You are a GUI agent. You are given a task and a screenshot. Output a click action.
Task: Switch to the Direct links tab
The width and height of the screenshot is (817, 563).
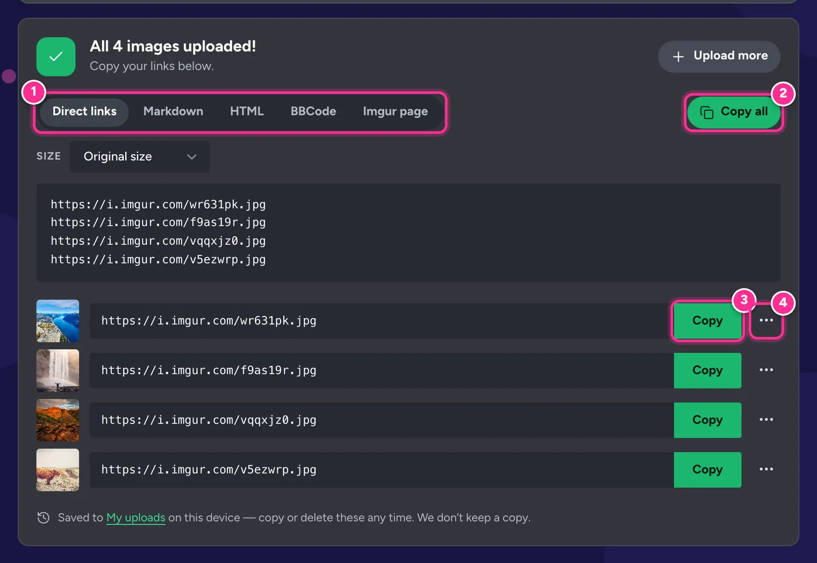[84, 112]
